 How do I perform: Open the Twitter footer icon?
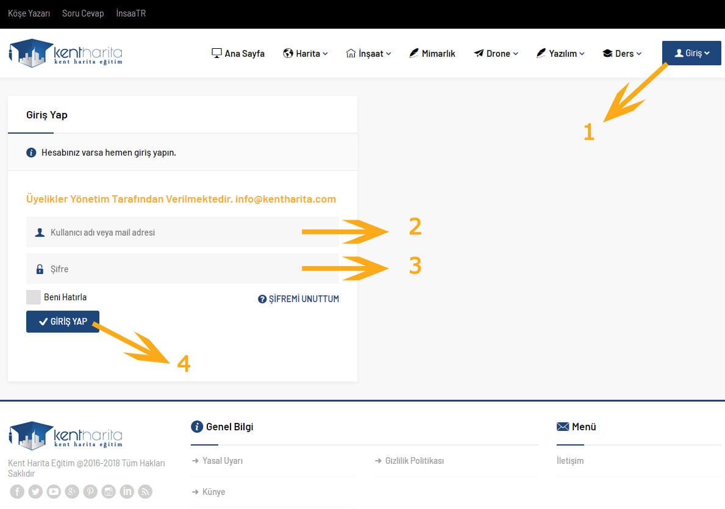pos(35,491)
